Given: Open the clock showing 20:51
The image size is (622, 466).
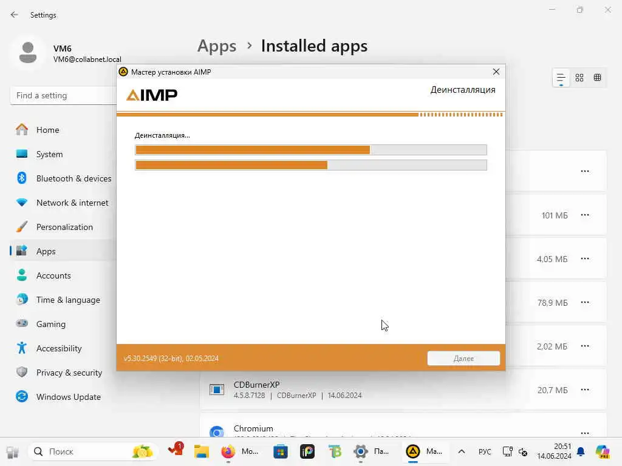Looking at the screenshot, I should tap(554, 451).
